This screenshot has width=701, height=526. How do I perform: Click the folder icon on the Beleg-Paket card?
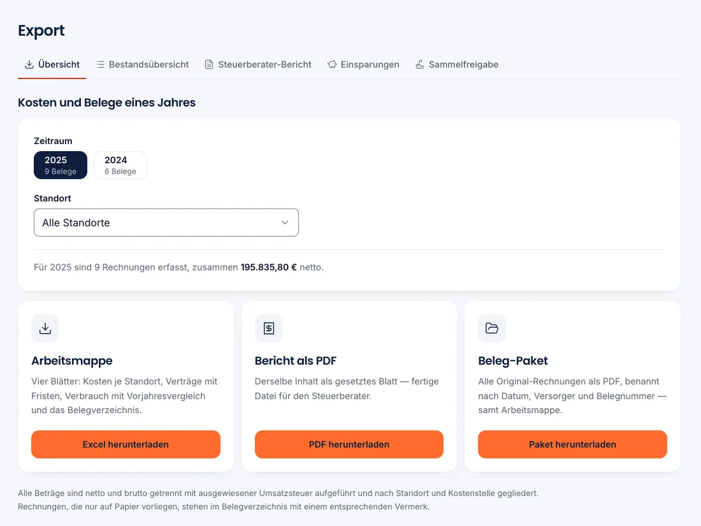[x=492, y=328]
